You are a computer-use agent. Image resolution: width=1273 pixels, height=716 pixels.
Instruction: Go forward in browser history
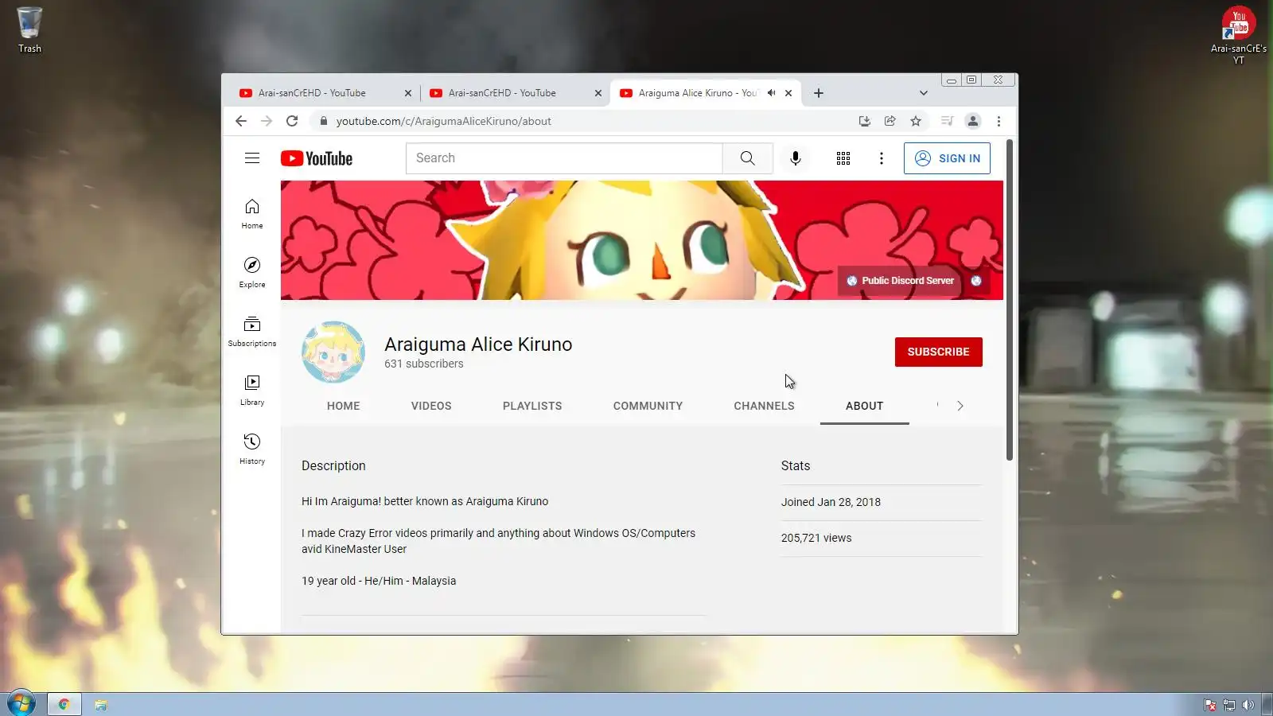click(x=267, y=121)
